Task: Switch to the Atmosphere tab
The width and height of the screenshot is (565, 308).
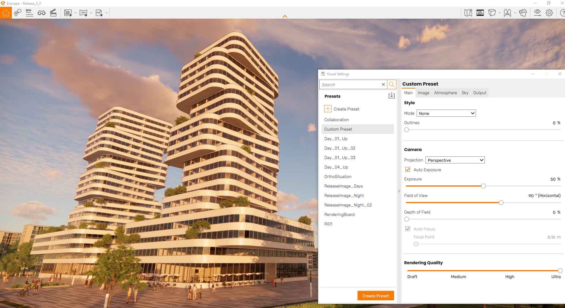Action: coord(445,93)
